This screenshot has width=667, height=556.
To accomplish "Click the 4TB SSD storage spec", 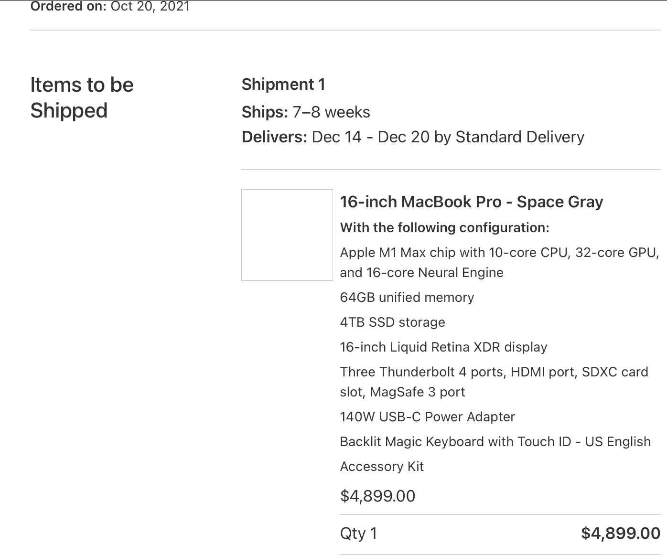I will point(392,322).
